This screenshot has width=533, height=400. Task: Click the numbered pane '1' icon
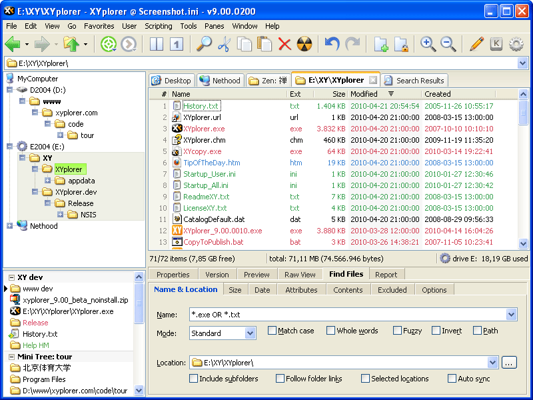coord(177,44)
